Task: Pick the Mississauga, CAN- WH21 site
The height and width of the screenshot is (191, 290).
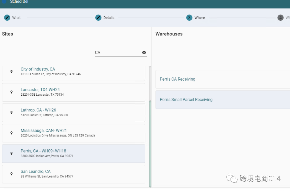Action: pos(44,131)
